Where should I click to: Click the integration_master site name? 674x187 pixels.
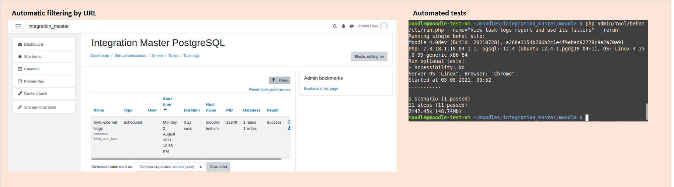(49, 26)
